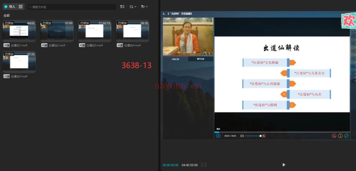Click the file name 出道仙3.mp4
Viewport: 356px width, 171px height.
(x=95, y=45)
